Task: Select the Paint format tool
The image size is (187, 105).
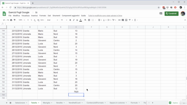Action: pos(15,20)
